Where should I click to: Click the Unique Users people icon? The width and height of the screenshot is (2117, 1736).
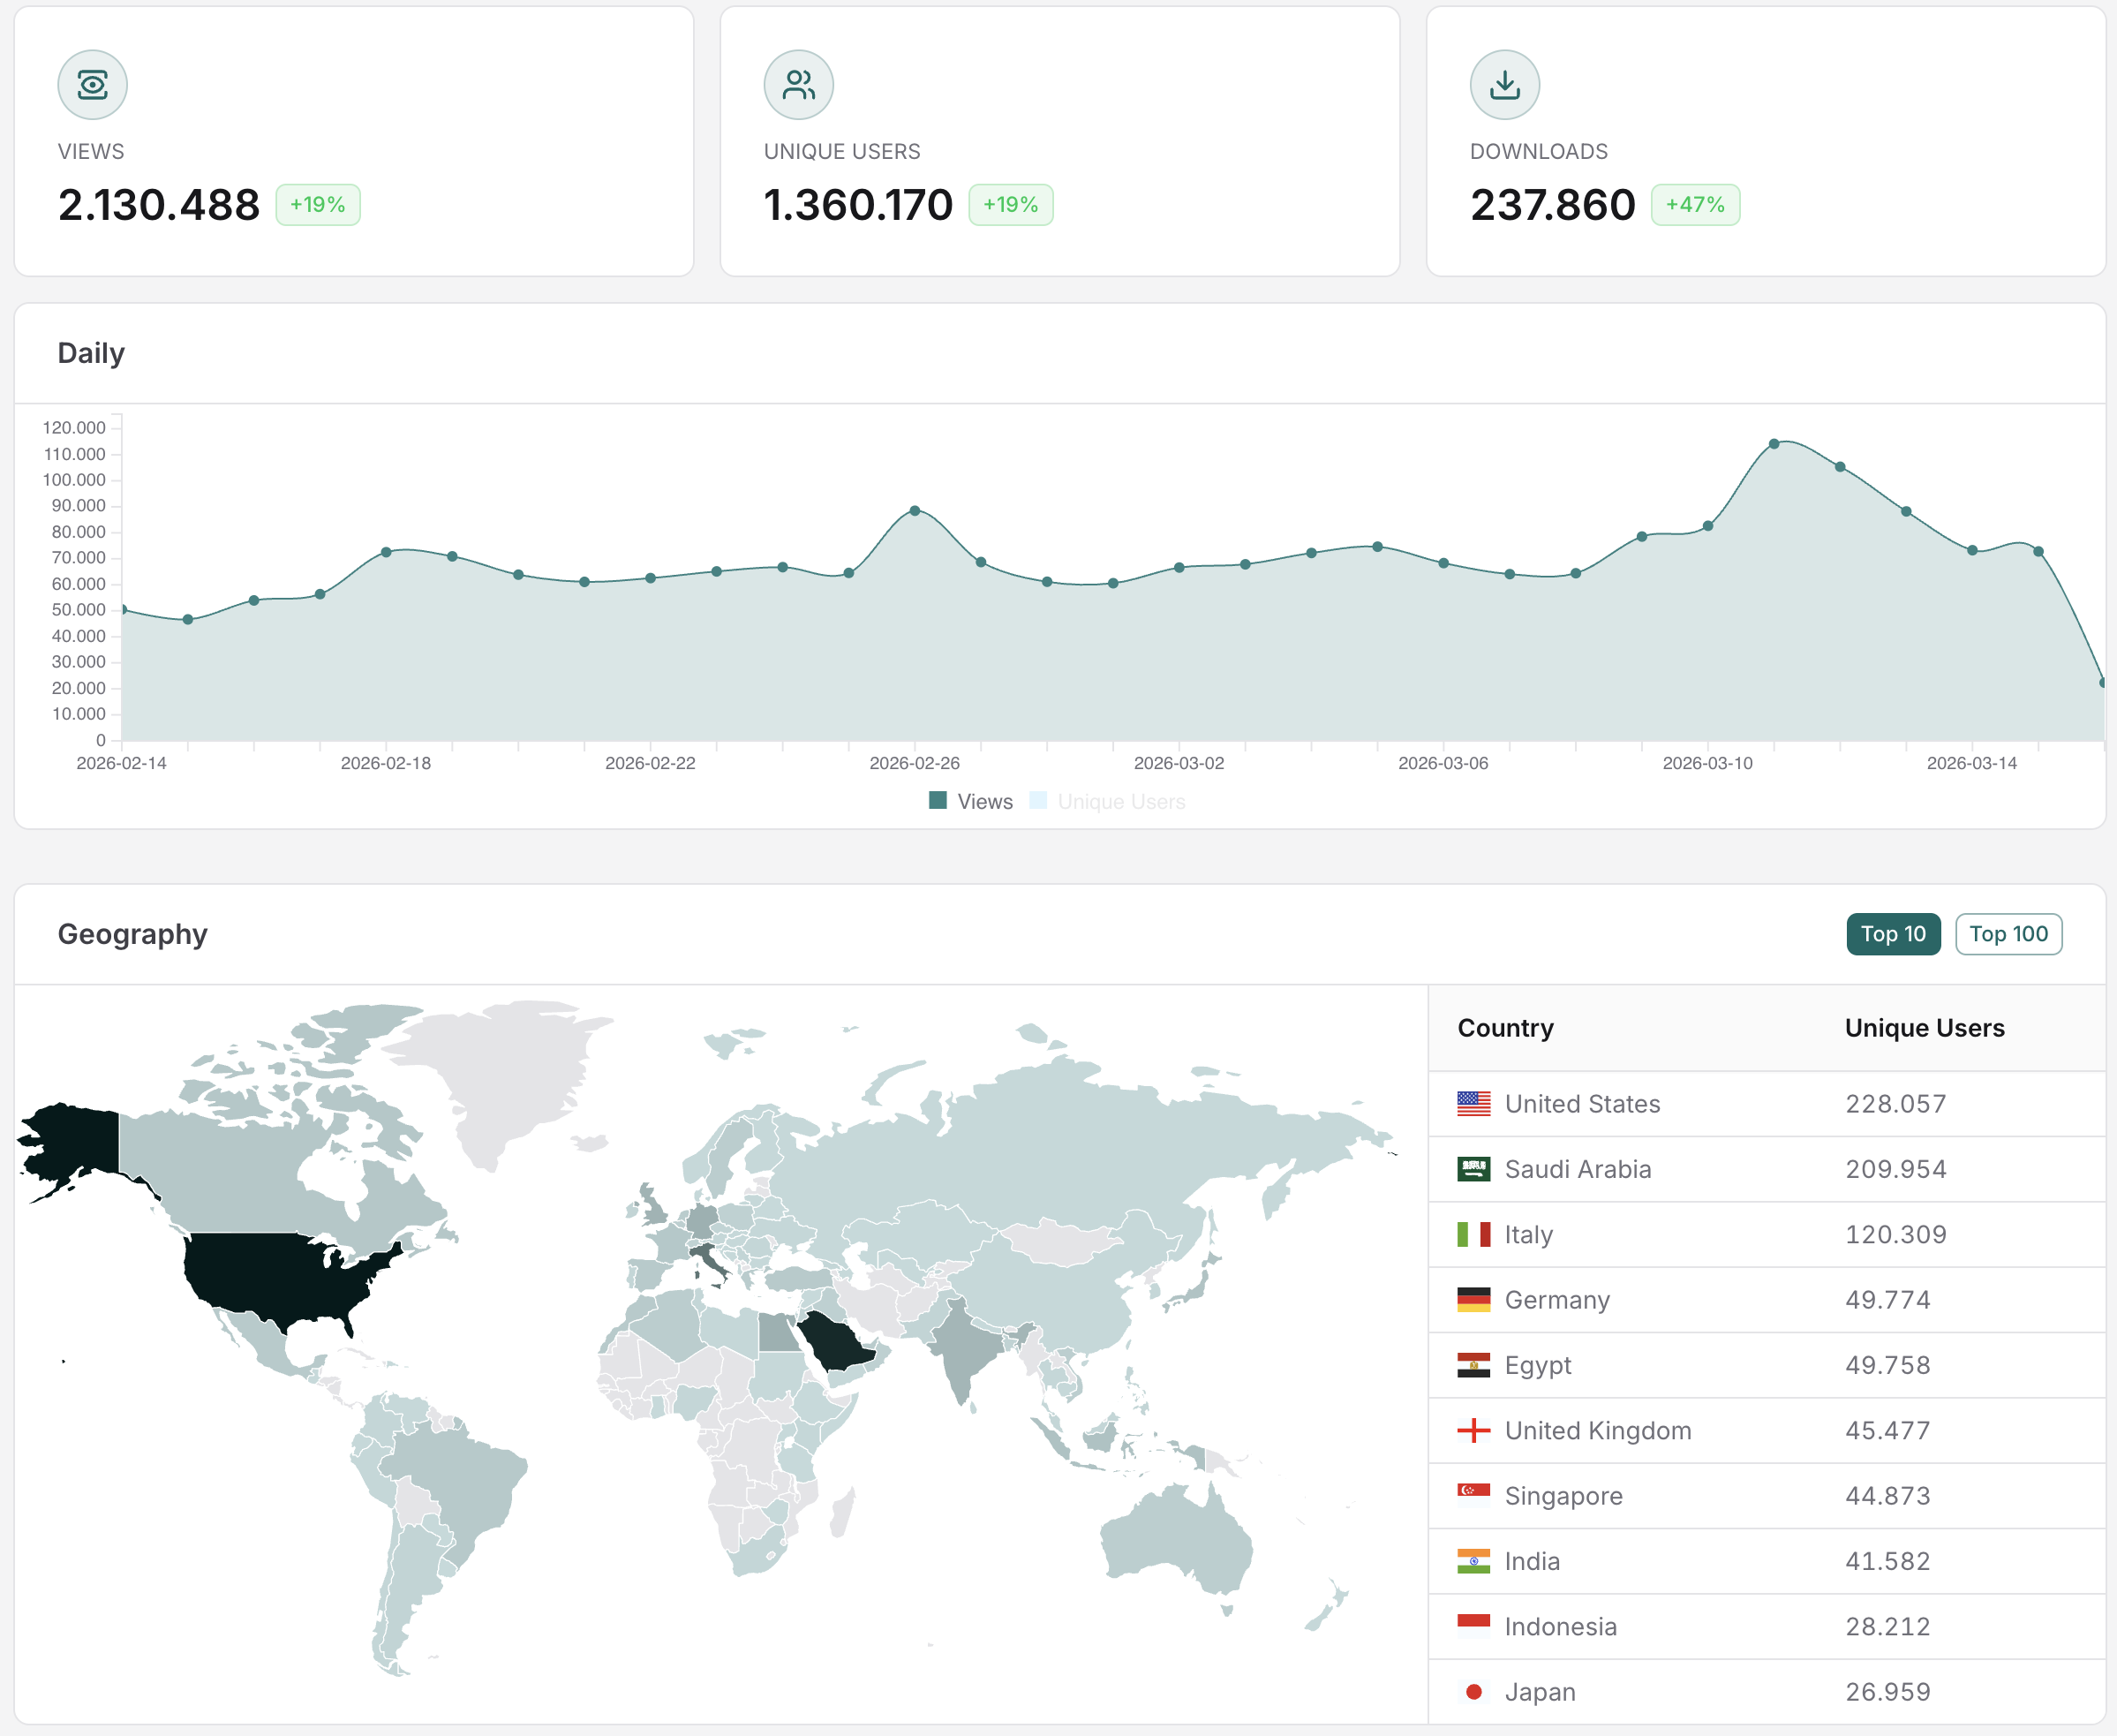pos(797,85)
